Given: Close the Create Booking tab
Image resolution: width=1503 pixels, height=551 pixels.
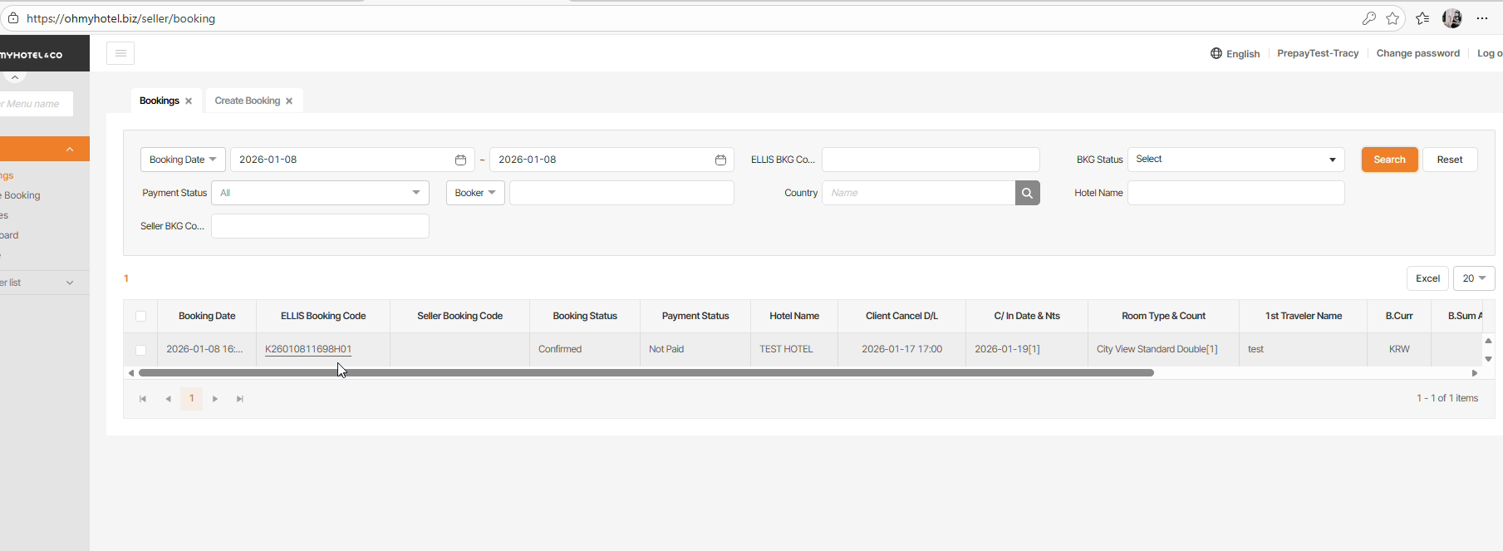Looking at the screenshot, I should coord(289,101).
